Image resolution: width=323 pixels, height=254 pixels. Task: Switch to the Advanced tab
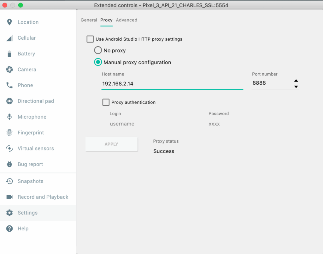[x=126, y=20]
